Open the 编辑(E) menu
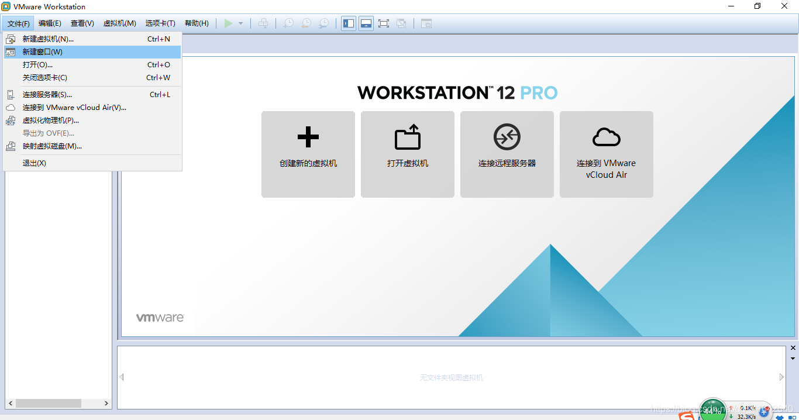Screen dimensions: 799x420 click(50, 23)
